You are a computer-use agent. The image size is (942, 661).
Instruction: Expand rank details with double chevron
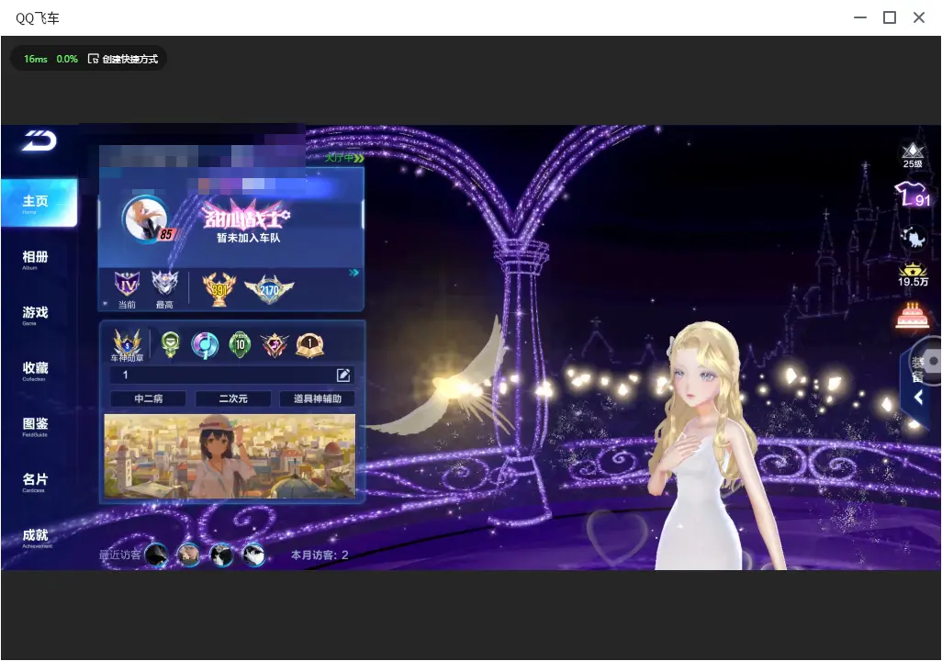(x=353, y=273)
